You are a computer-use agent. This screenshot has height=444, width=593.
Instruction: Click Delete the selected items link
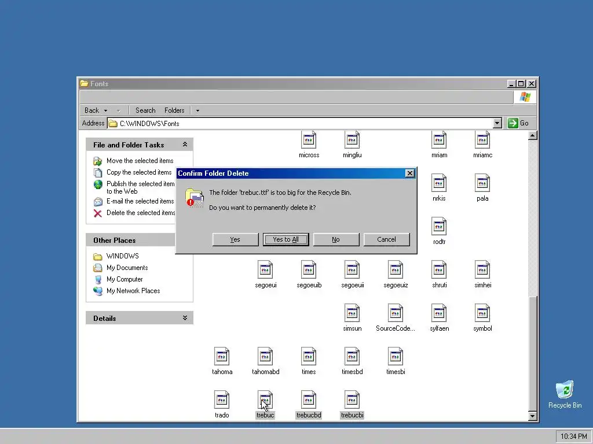pyautogui.click(x=140, y=213)
